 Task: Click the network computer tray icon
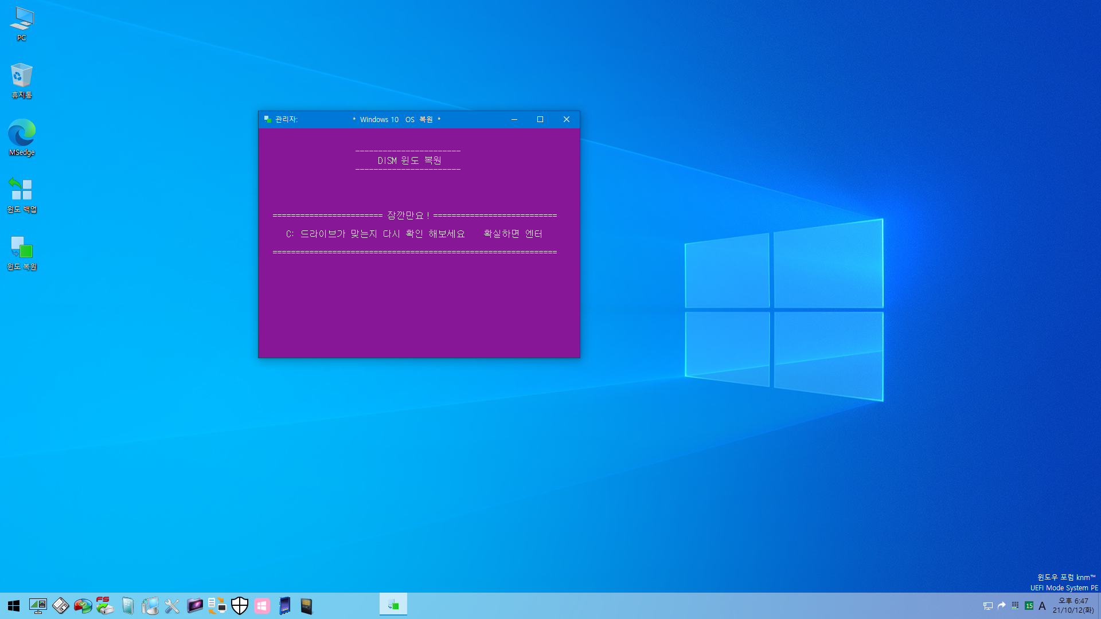[x=987, y=606]
